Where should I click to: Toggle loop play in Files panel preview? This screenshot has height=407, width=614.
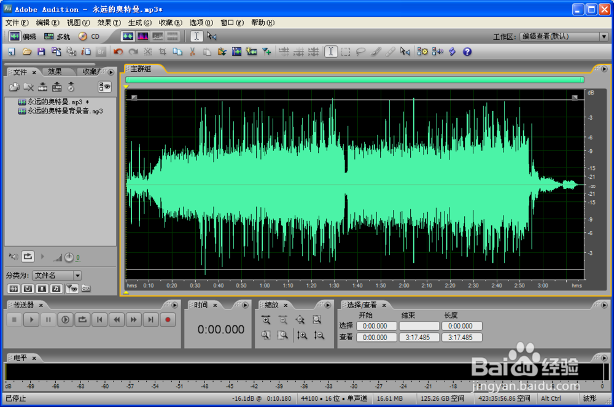pyautogui.click(x=28, y=257)
